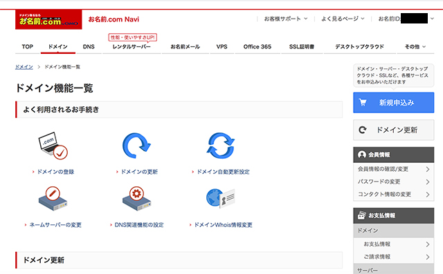The height and width of the screenshot is (274, 443).
Task: Click the ドメイン更新 sidebar button
Action: pyautogui.click(x=394, y=130)
